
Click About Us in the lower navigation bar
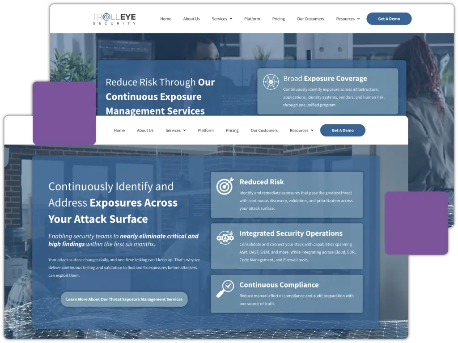coord(145,131)
